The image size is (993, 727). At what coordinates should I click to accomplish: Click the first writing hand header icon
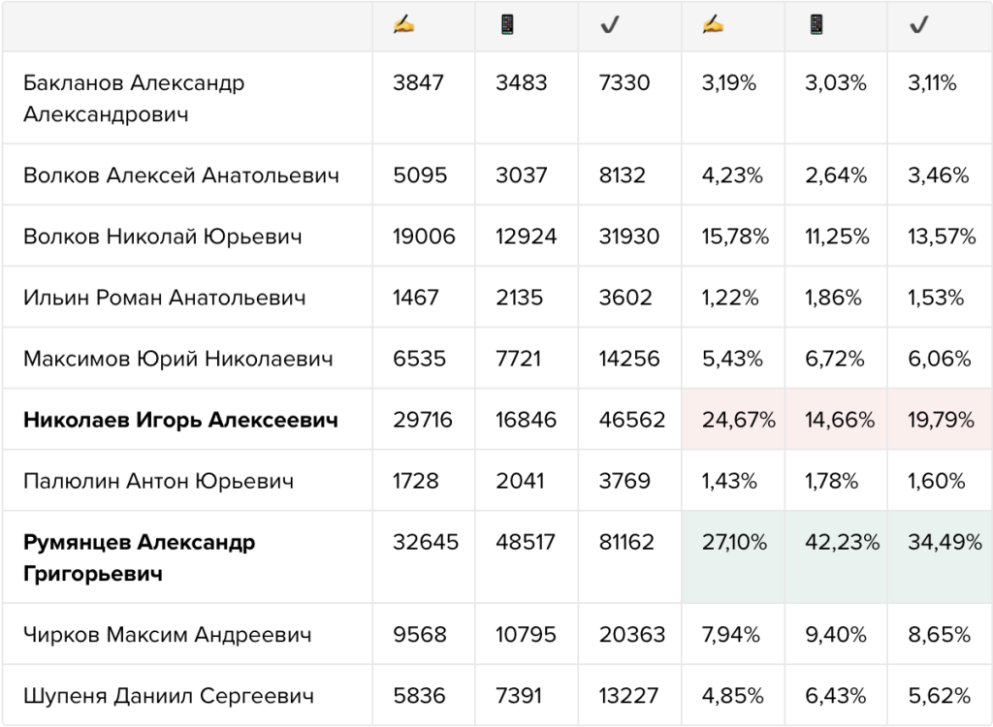point(403,25)
